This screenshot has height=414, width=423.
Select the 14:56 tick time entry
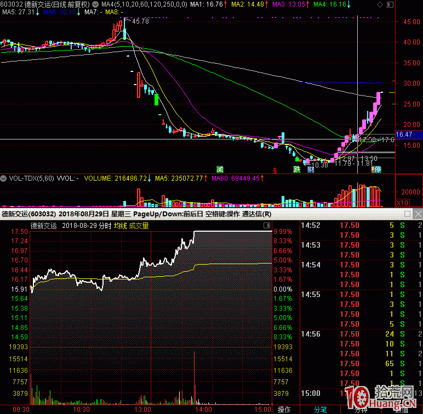311,334
